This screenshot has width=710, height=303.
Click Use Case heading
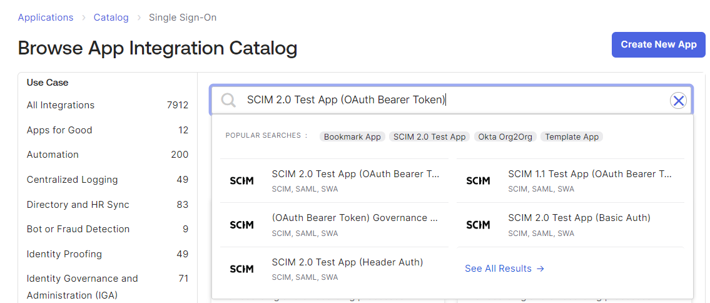click(x=48, y=83)
